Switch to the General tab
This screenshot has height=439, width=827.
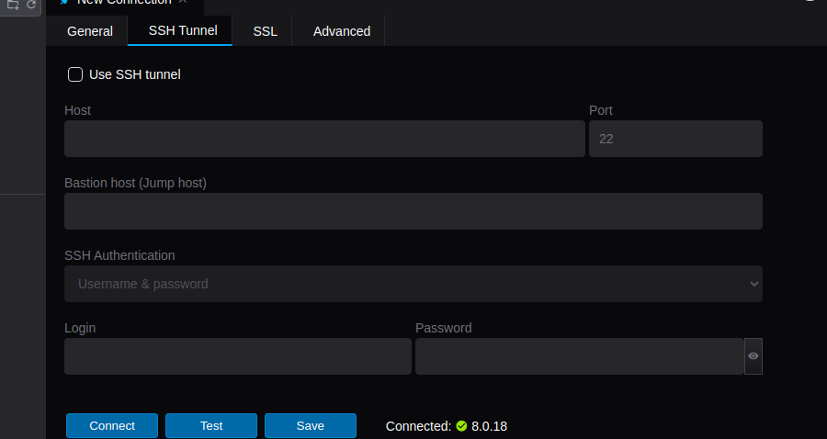point(90,31)
